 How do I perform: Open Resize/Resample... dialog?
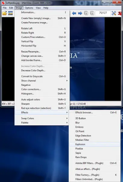click(42, 52)
